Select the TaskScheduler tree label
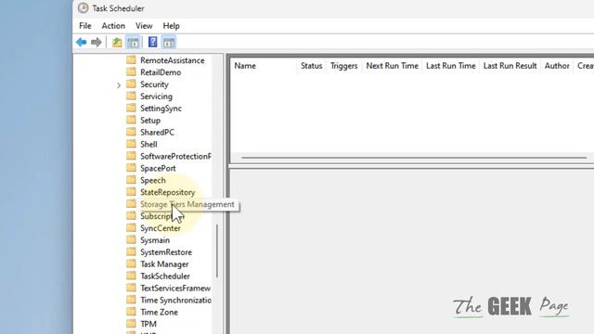Image resolution: width=594 pixels, height=334 pixels. (x=165, y=276)
